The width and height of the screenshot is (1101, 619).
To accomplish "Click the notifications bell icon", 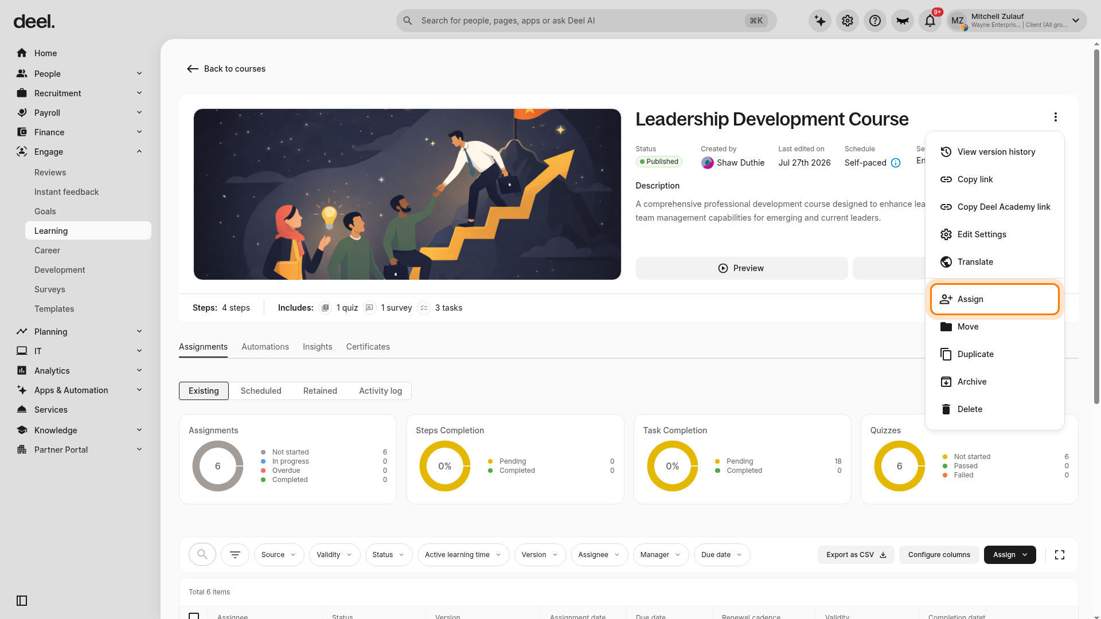I will pos(930,21).
